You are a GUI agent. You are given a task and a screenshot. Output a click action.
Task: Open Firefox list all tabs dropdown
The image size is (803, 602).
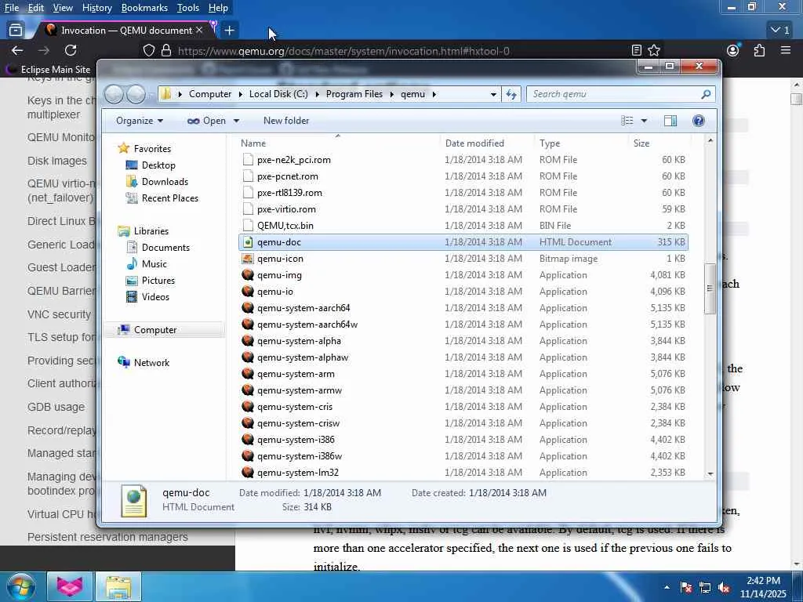click(x=780, y=31)
